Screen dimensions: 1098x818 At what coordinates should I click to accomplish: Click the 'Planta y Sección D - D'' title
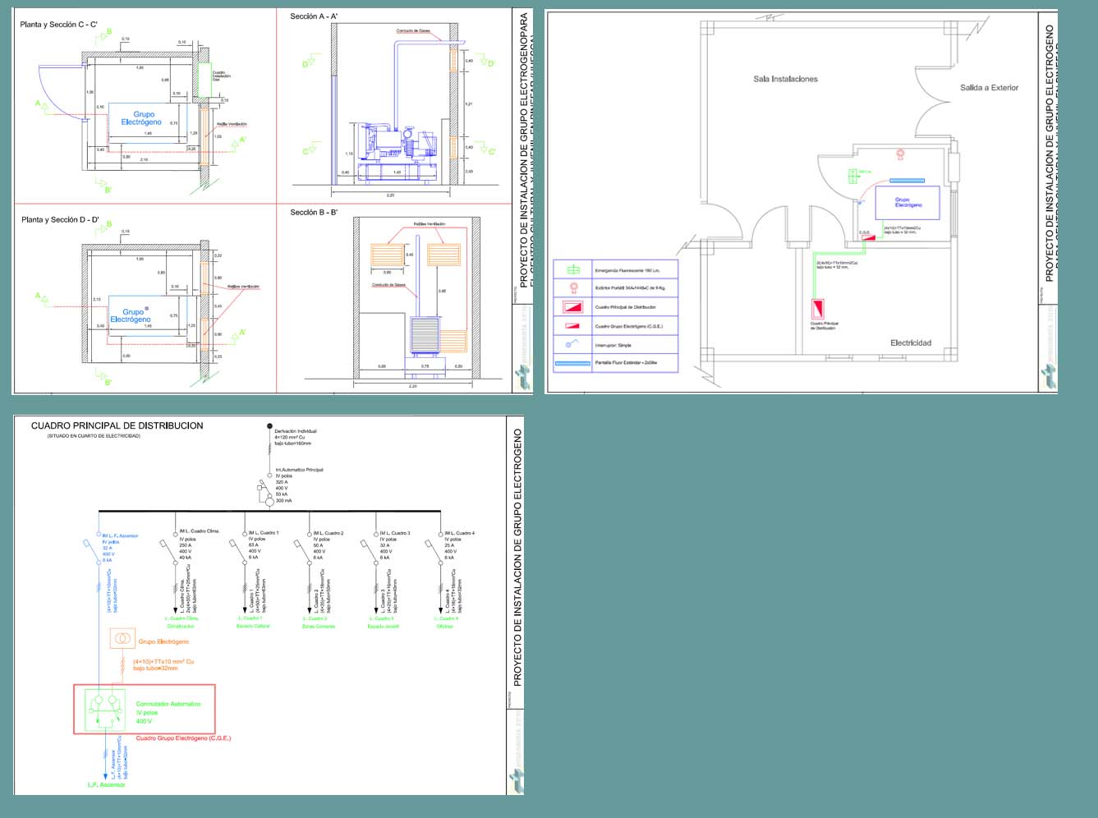click(60, 220)
